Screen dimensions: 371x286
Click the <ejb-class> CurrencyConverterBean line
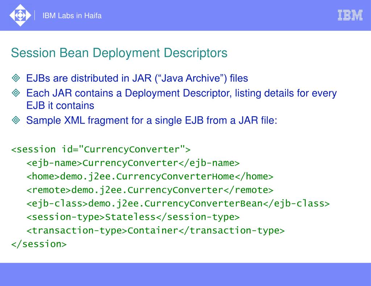pos(178,204)
